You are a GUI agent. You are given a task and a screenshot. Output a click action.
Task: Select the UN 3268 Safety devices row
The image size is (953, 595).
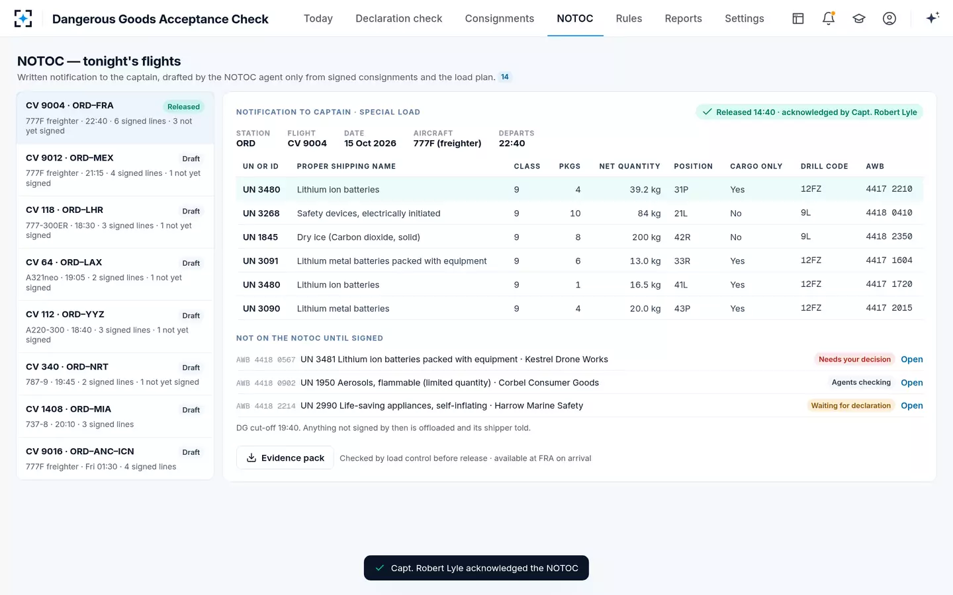pos(580,213)
